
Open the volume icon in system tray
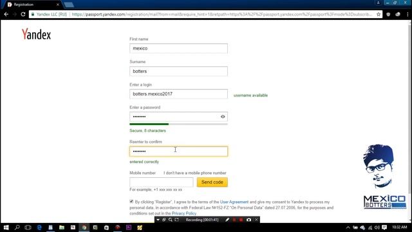click(377, 227)
